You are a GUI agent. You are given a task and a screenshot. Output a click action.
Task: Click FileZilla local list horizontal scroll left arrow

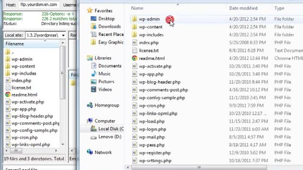(6, 151)
